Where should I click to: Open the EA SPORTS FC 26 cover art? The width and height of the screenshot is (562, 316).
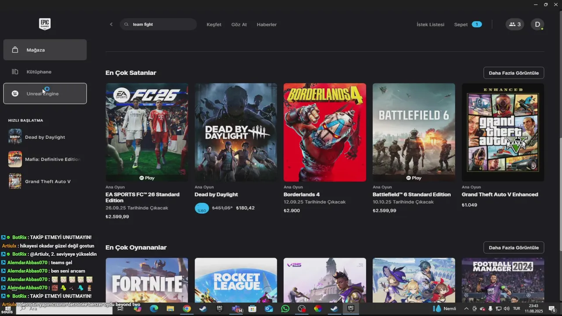point(147,132)
